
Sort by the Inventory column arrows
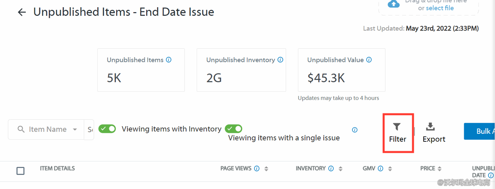[341, 169]
